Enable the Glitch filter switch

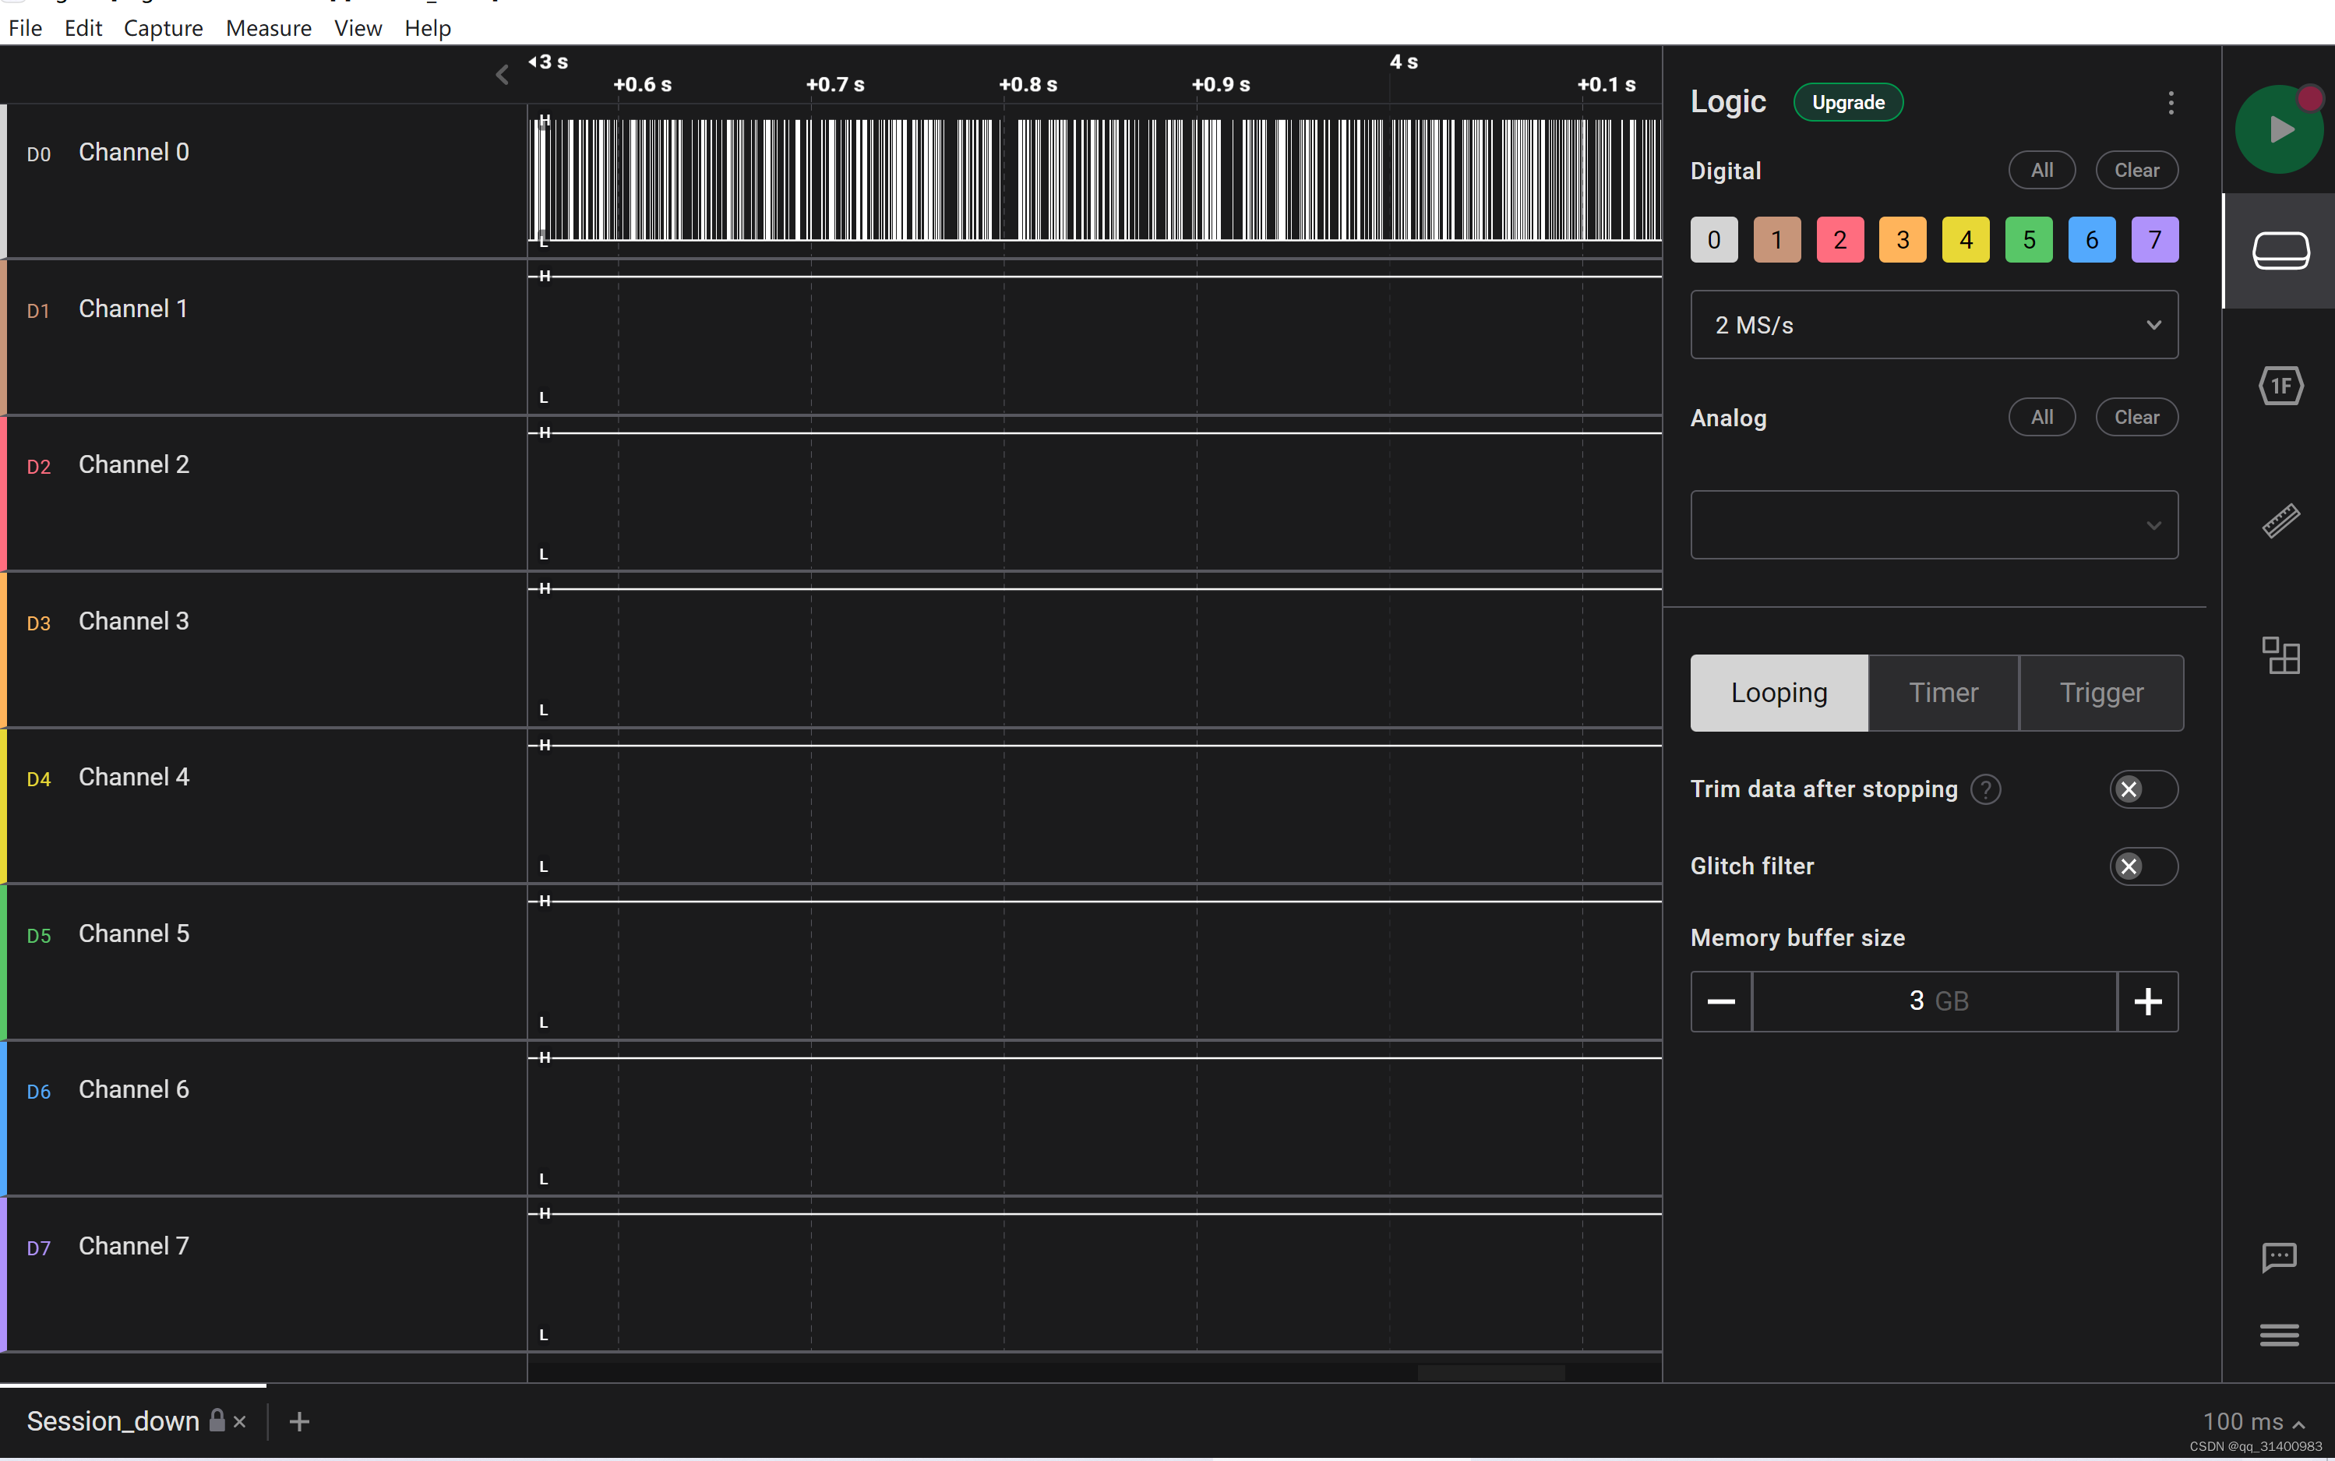tap(2143, 866)
